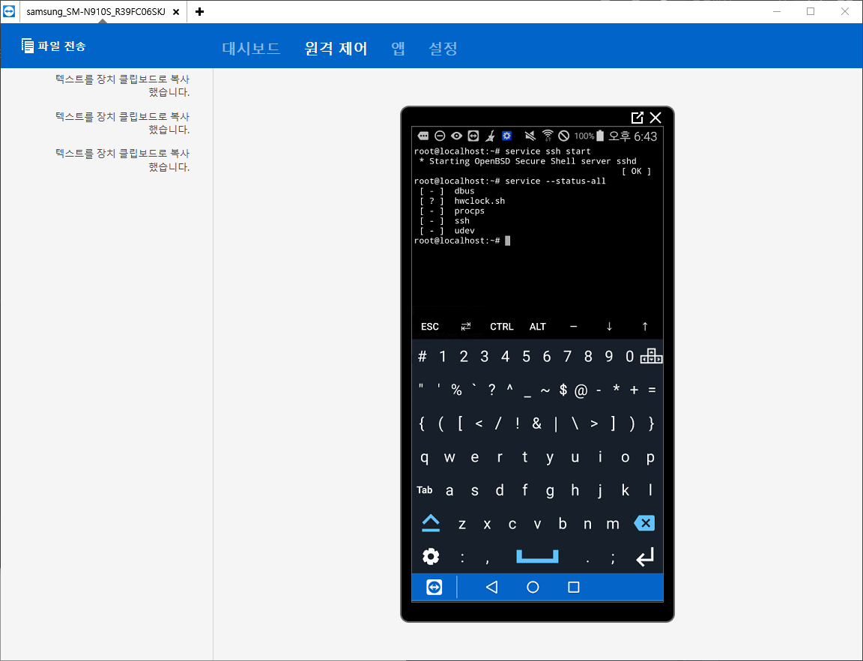Tap the tab-switch arrows key next to ESC
The width and height of the screenshot is (863, 661).
click(466, 327)
